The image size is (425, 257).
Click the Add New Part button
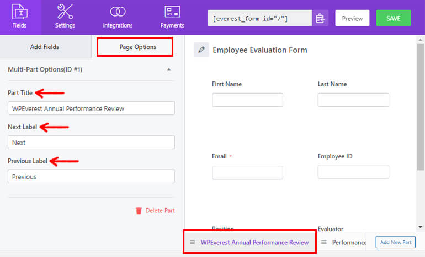point(395,242)
